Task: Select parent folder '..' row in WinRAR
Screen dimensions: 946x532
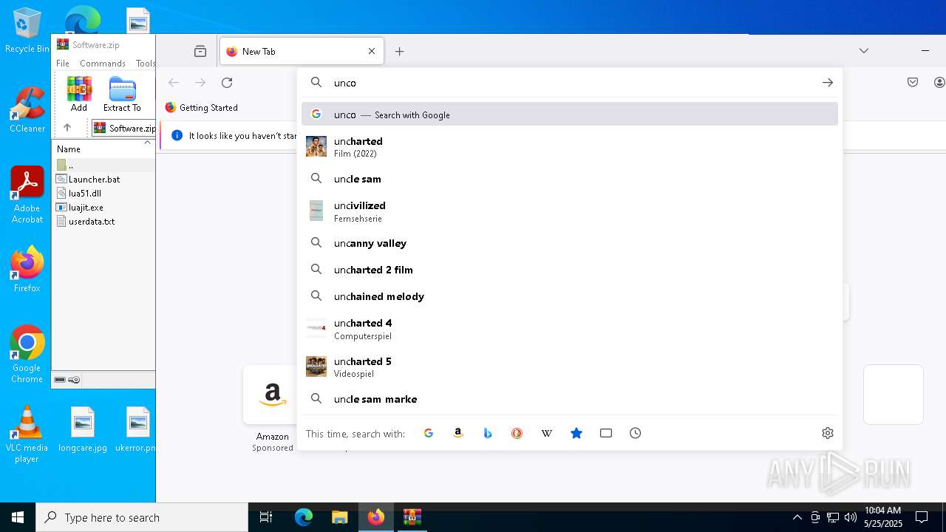Action: (x=103, y=165)
